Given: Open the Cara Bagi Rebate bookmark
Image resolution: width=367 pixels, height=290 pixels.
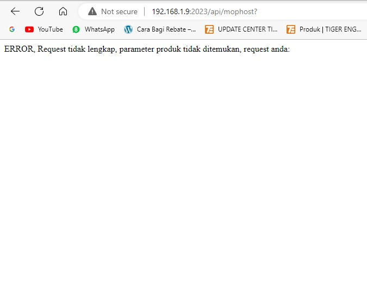Looking at the screenshot, I should 166,29.
